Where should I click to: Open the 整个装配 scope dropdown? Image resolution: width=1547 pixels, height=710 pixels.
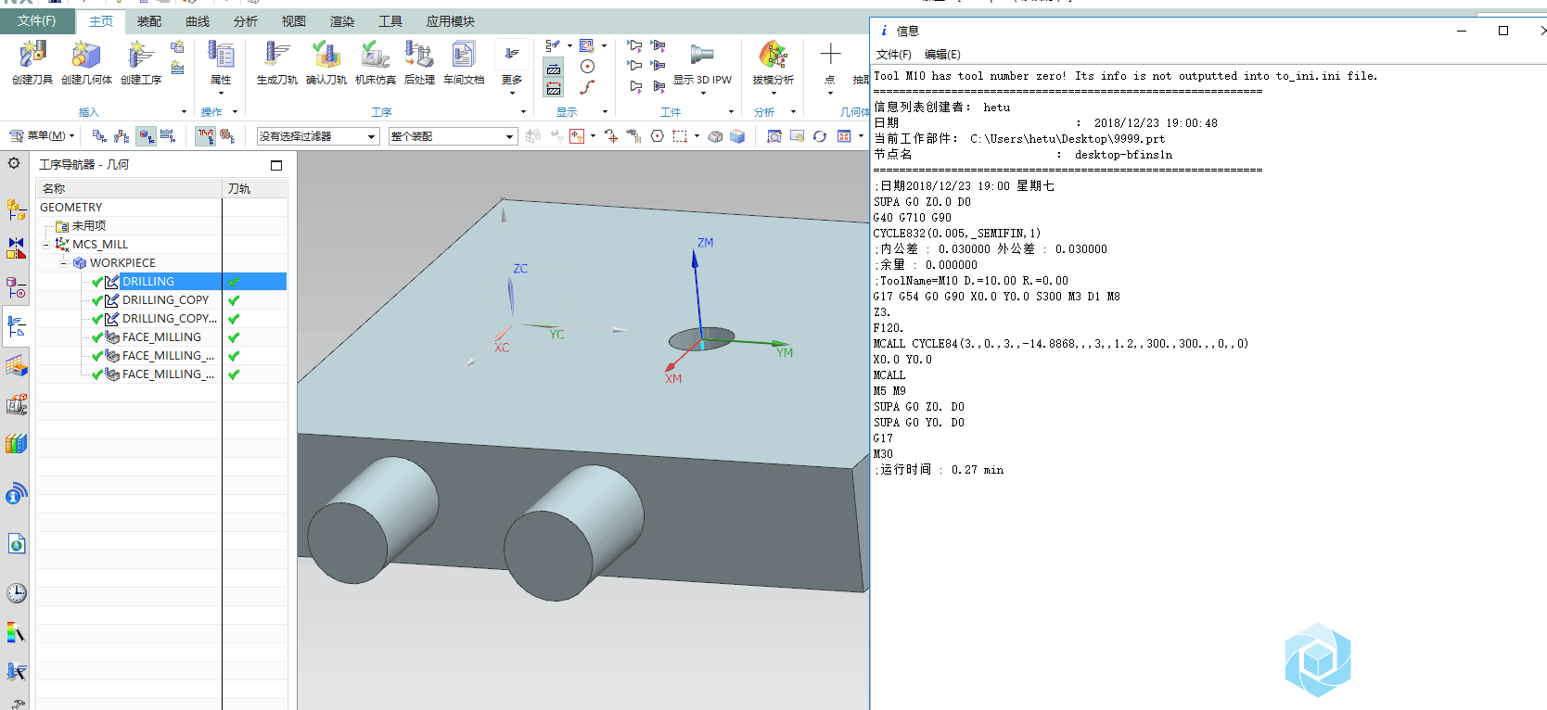click(453, 136)
